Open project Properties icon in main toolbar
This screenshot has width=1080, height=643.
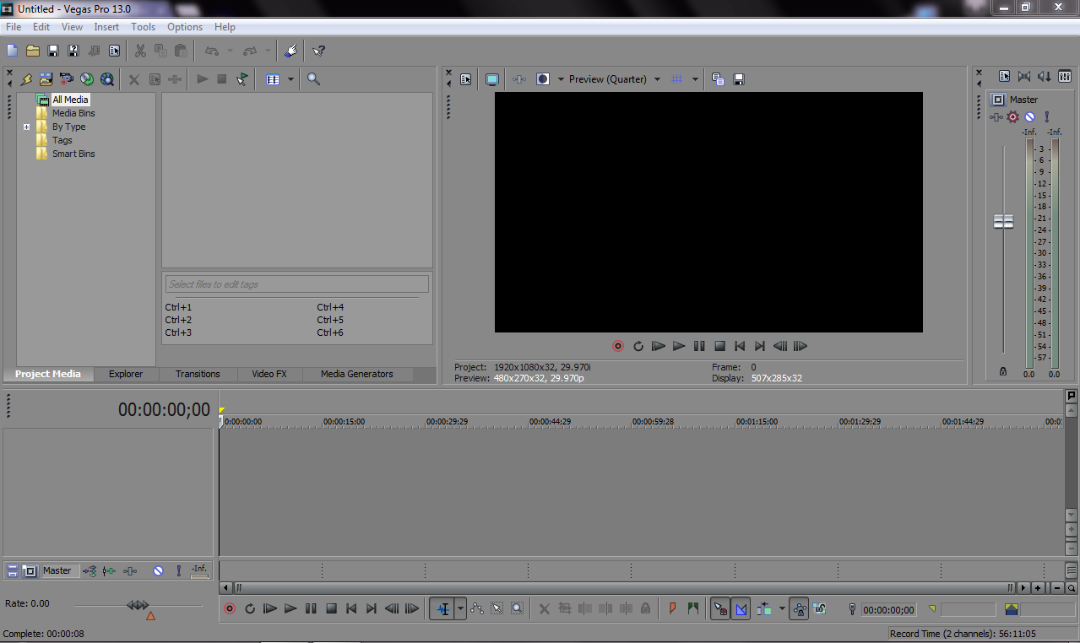pos(114,51)
